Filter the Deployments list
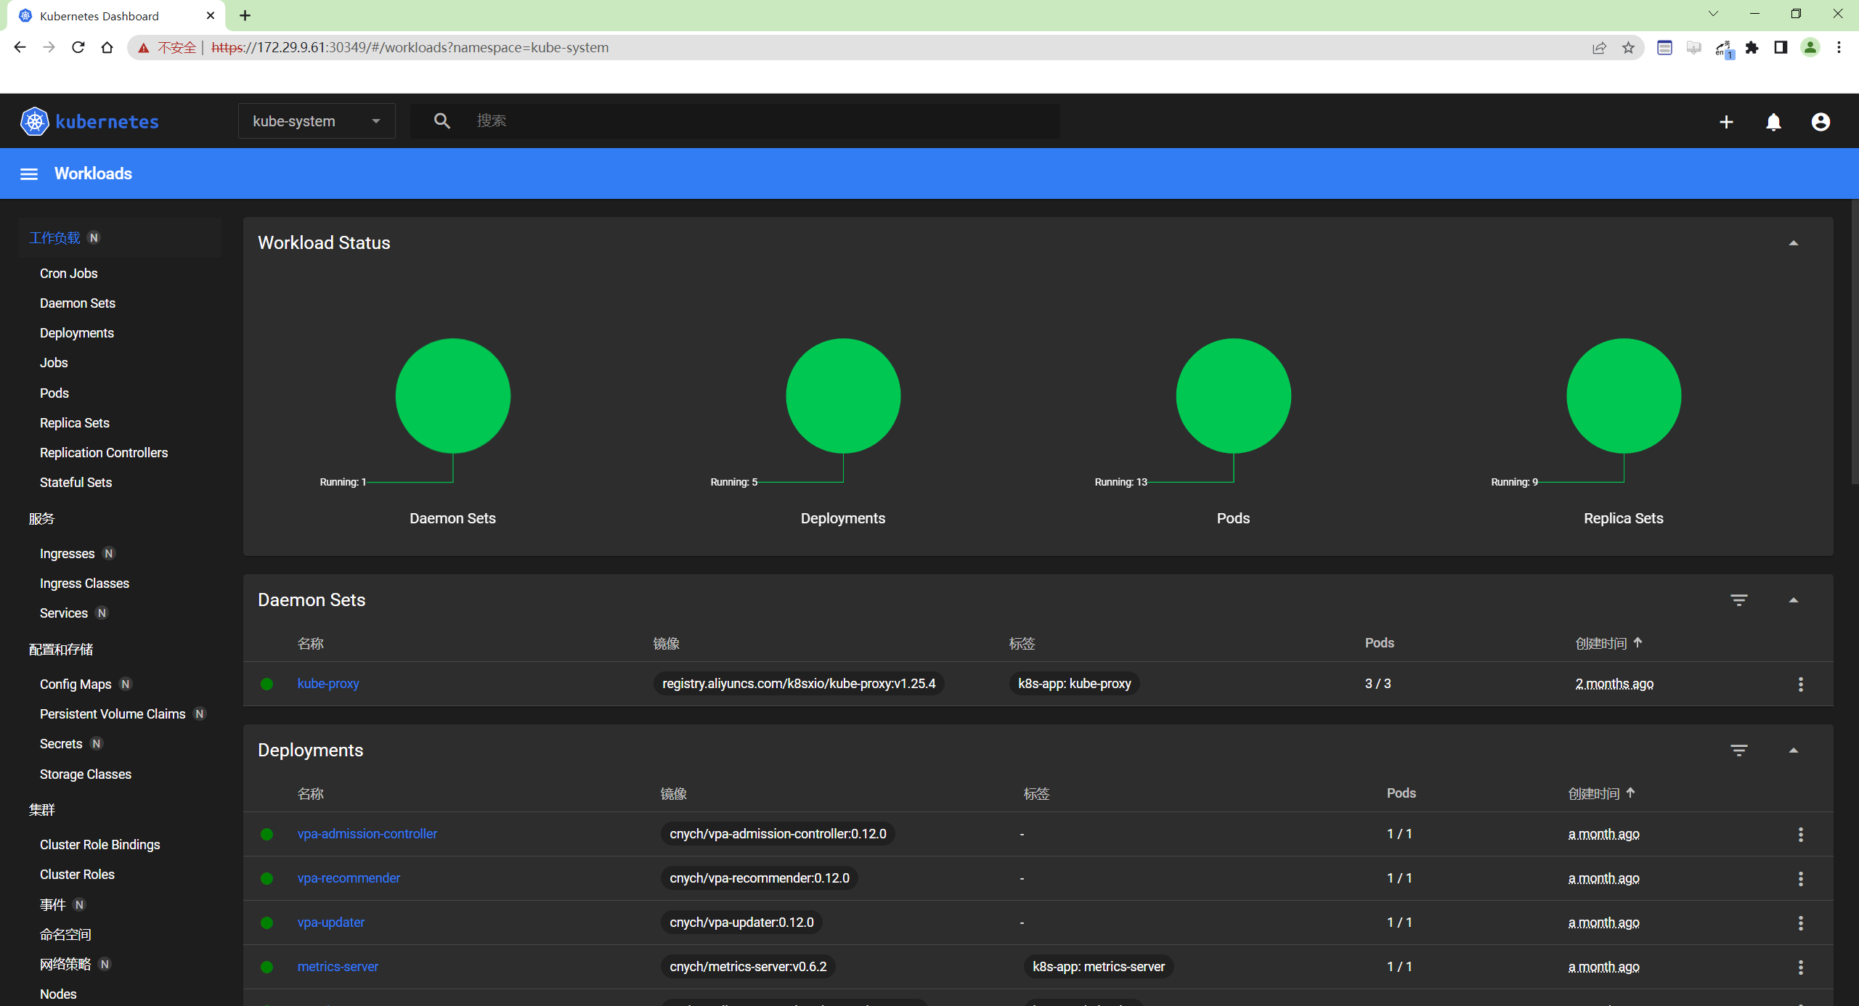1859x1006 pixels. pos(1738,751)
